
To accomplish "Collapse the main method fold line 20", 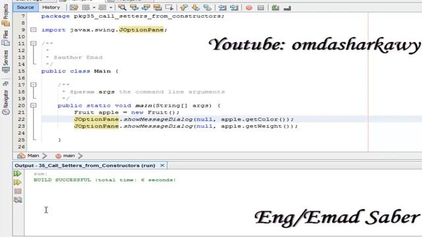I will (34, 105).
